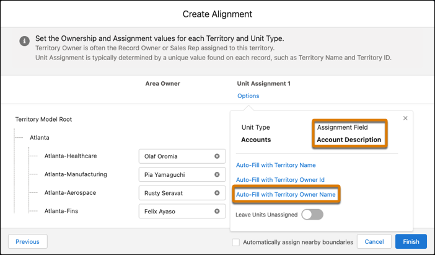Check Automatically assign nearby boundaries

(x=236, y=242)
